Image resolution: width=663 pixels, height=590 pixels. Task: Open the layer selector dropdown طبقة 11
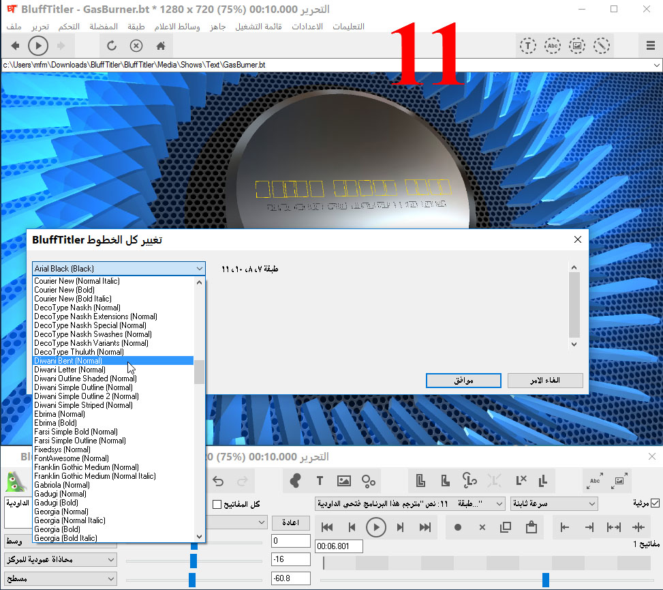410,503
